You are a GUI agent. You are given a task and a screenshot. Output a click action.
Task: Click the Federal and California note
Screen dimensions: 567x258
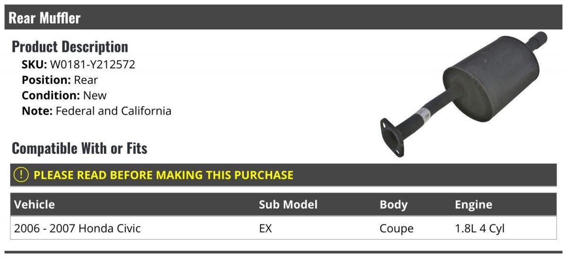click(x=113, y=111)
